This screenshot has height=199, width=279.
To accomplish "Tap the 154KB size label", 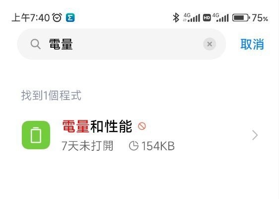I will click(158, 146).
